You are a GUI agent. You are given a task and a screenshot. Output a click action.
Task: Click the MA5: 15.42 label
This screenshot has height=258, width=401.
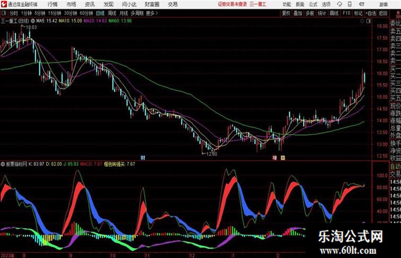pyautogui.click(x=47, y=21)
